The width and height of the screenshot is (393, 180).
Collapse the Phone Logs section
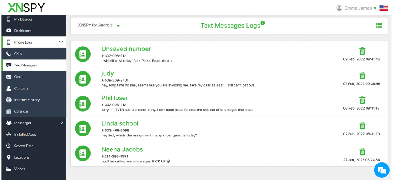point(61,42)
